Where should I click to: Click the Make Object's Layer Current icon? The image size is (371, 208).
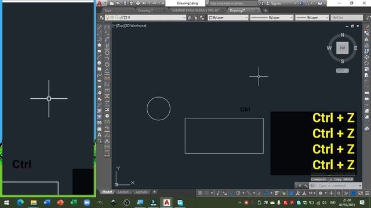point(190,17)
